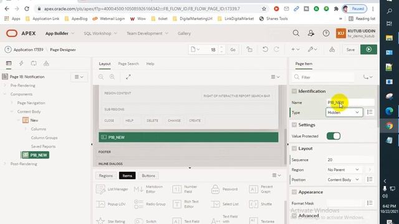Open the Page Shared Components tab
The height and width of the screenshot is (224, 399).
[46, 63]
